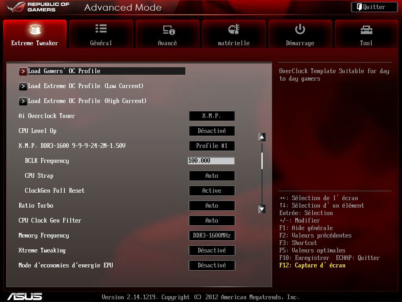Click the arrow icon beside Extreme OC Profile (High Current)
This screenshot has height=302, width=402.
click(x=23, y=101)
